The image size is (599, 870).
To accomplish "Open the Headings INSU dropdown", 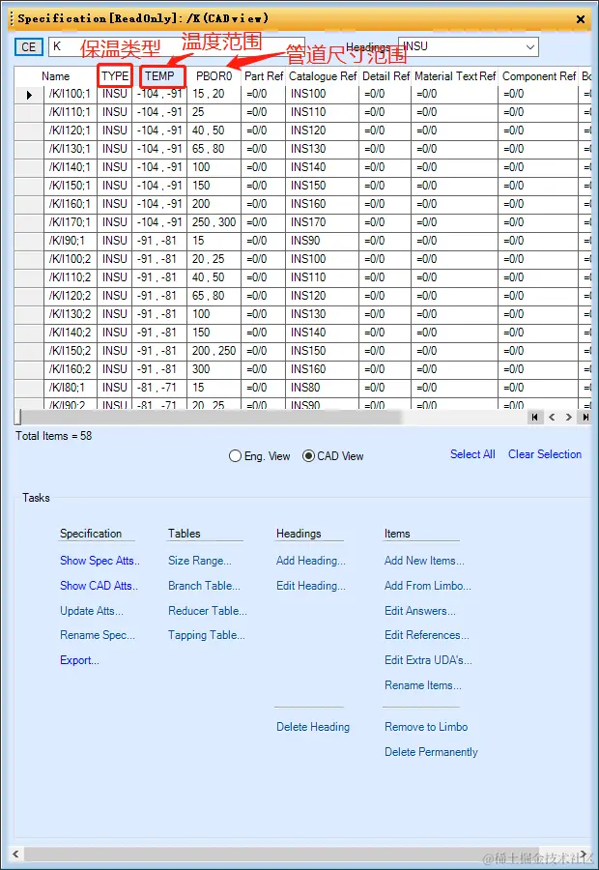I will pos(530,47).
